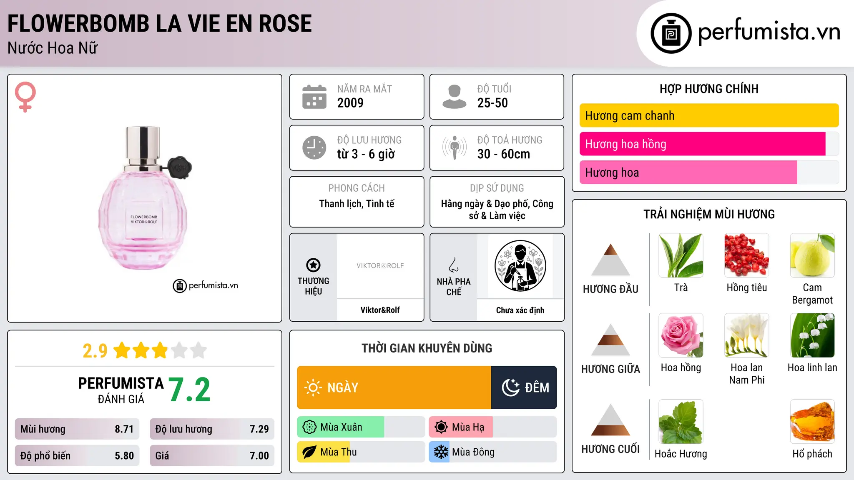Viewport: 854px width, 480px height.
Task: Select the Hoa lan Nam Phi note image
Action: [x=747, y=335]
